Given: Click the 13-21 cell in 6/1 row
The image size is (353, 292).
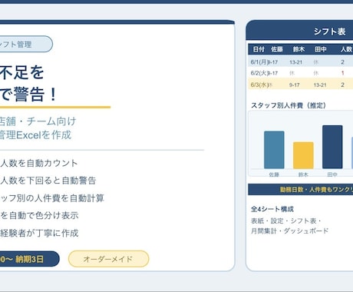Looking at the screenshot, I should (x=295, y=62).
